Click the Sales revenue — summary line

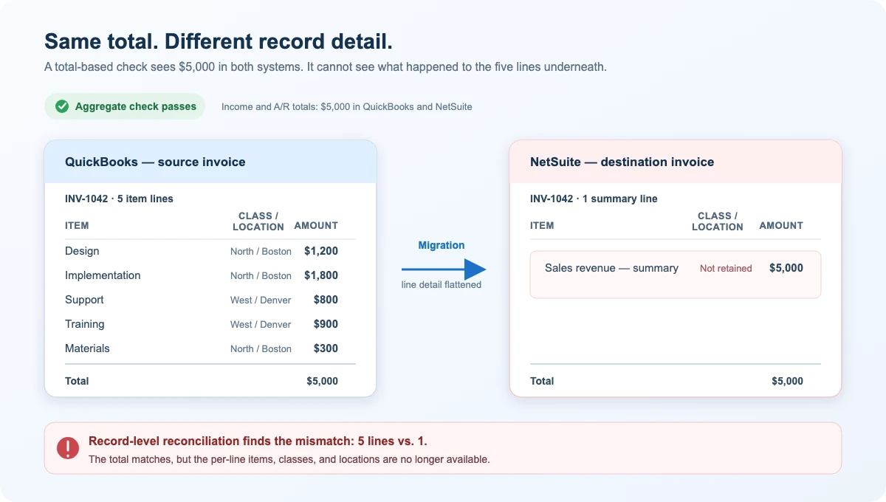tap(611, 268)
